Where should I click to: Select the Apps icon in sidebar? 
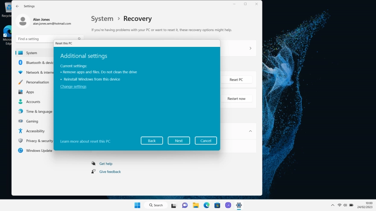21,92
